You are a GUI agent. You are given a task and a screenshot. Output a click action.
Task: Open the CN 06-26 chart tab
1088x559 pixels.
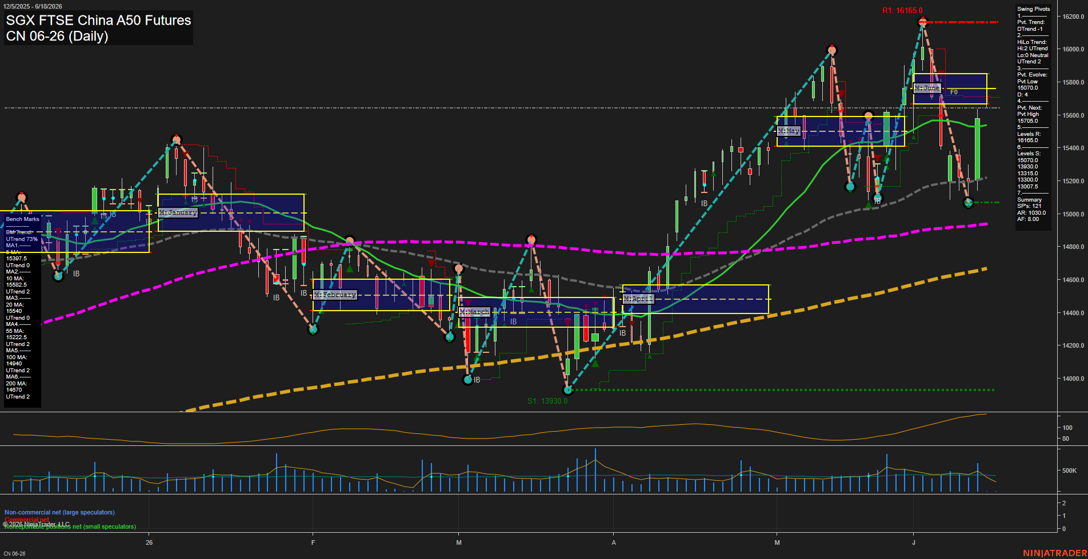coord(15,553)
